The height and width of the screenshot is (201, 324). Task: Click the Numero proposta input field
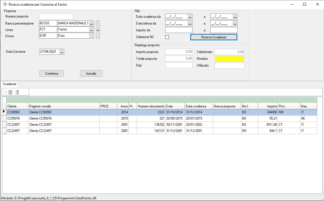tap(56, 17)
